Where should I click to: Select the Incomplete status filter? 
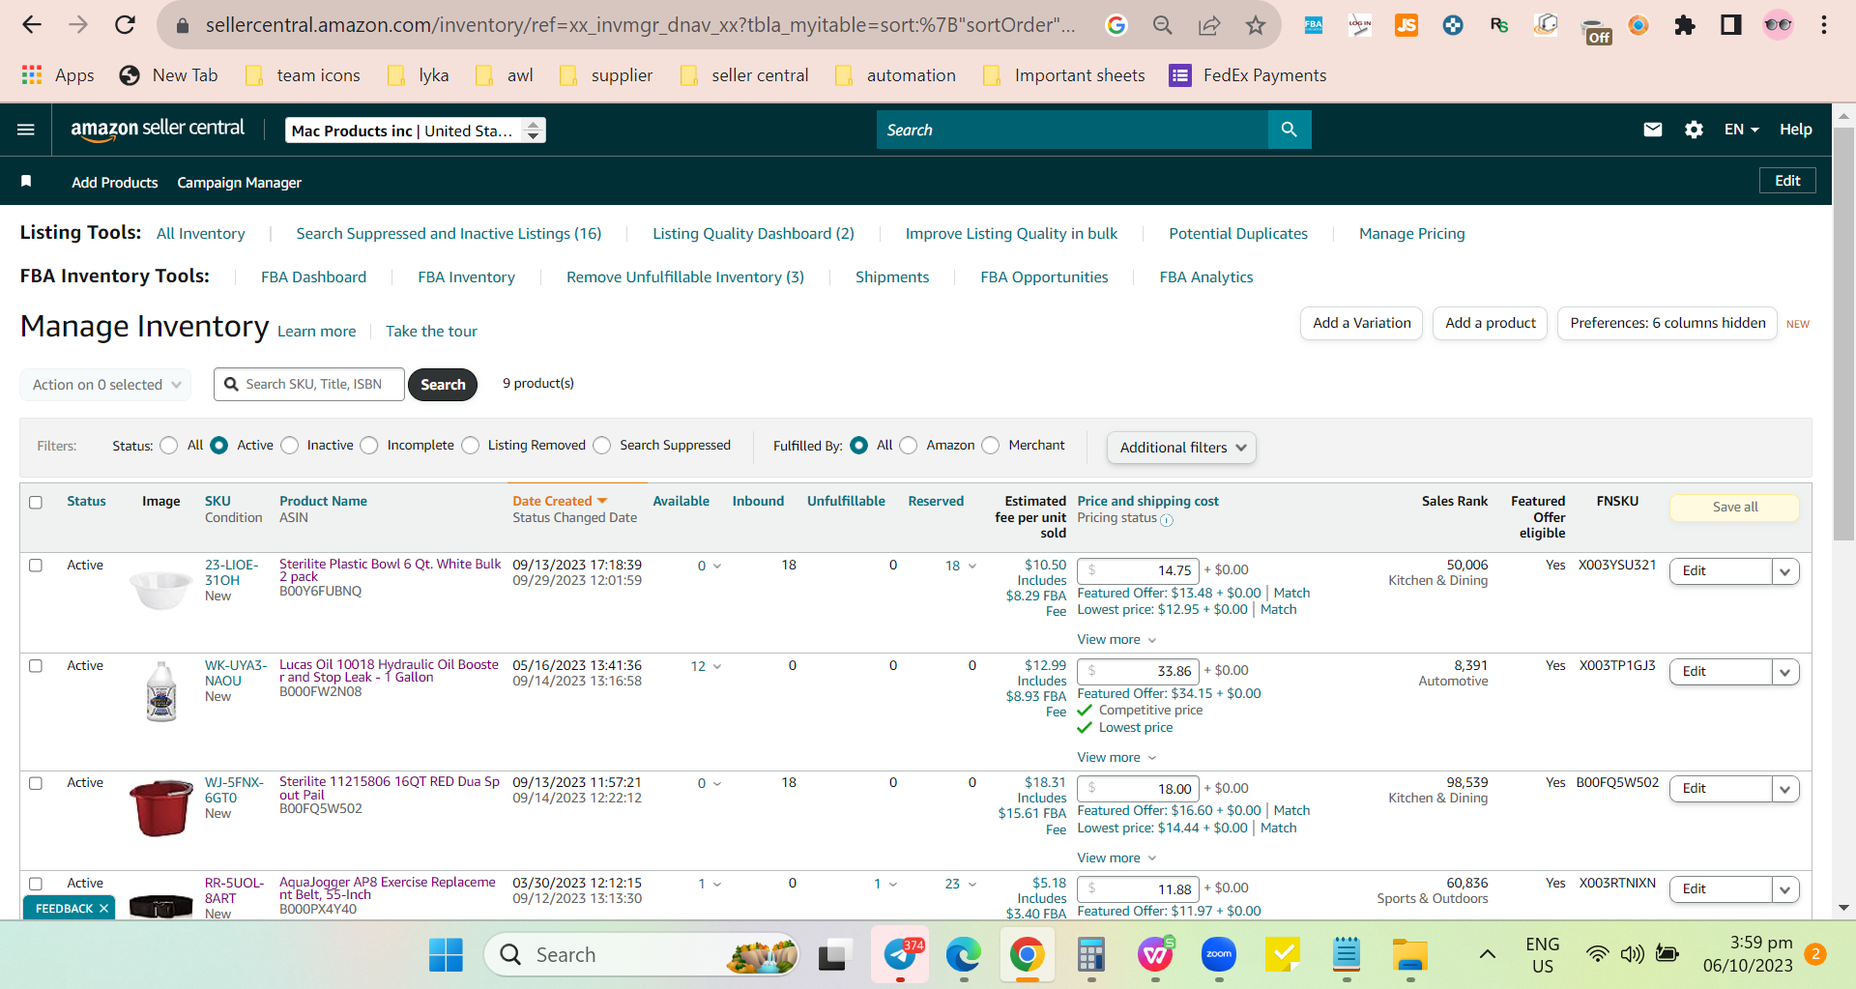click(369, 446)
